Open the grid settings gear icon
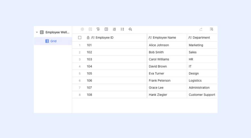This screenshot has height=138, width=251. 82,29
